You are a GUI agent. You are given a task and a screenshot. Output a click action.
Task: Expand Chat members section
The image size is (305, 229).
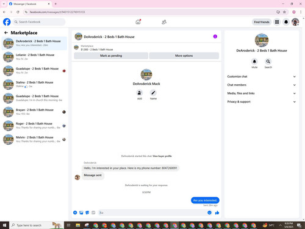pyautogui.click(x=262, y=85)
